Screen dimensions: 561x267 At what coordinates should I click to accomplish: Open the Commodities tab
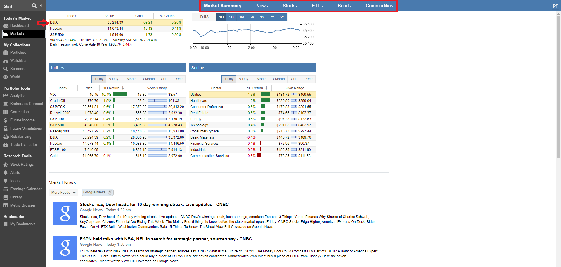click(x=379, y=6)
